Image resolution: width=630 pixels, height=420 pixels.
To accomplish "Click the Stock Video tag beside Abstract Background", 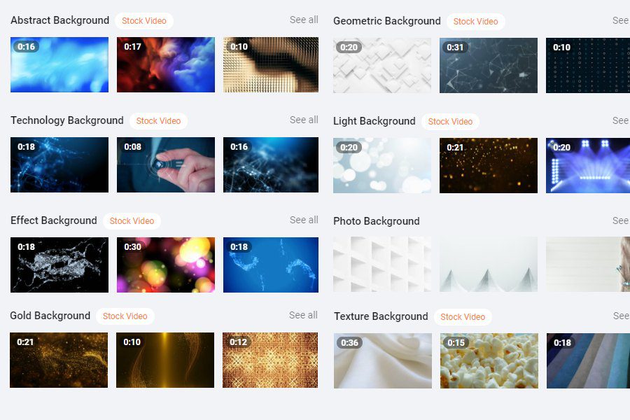I will (143, 21).
